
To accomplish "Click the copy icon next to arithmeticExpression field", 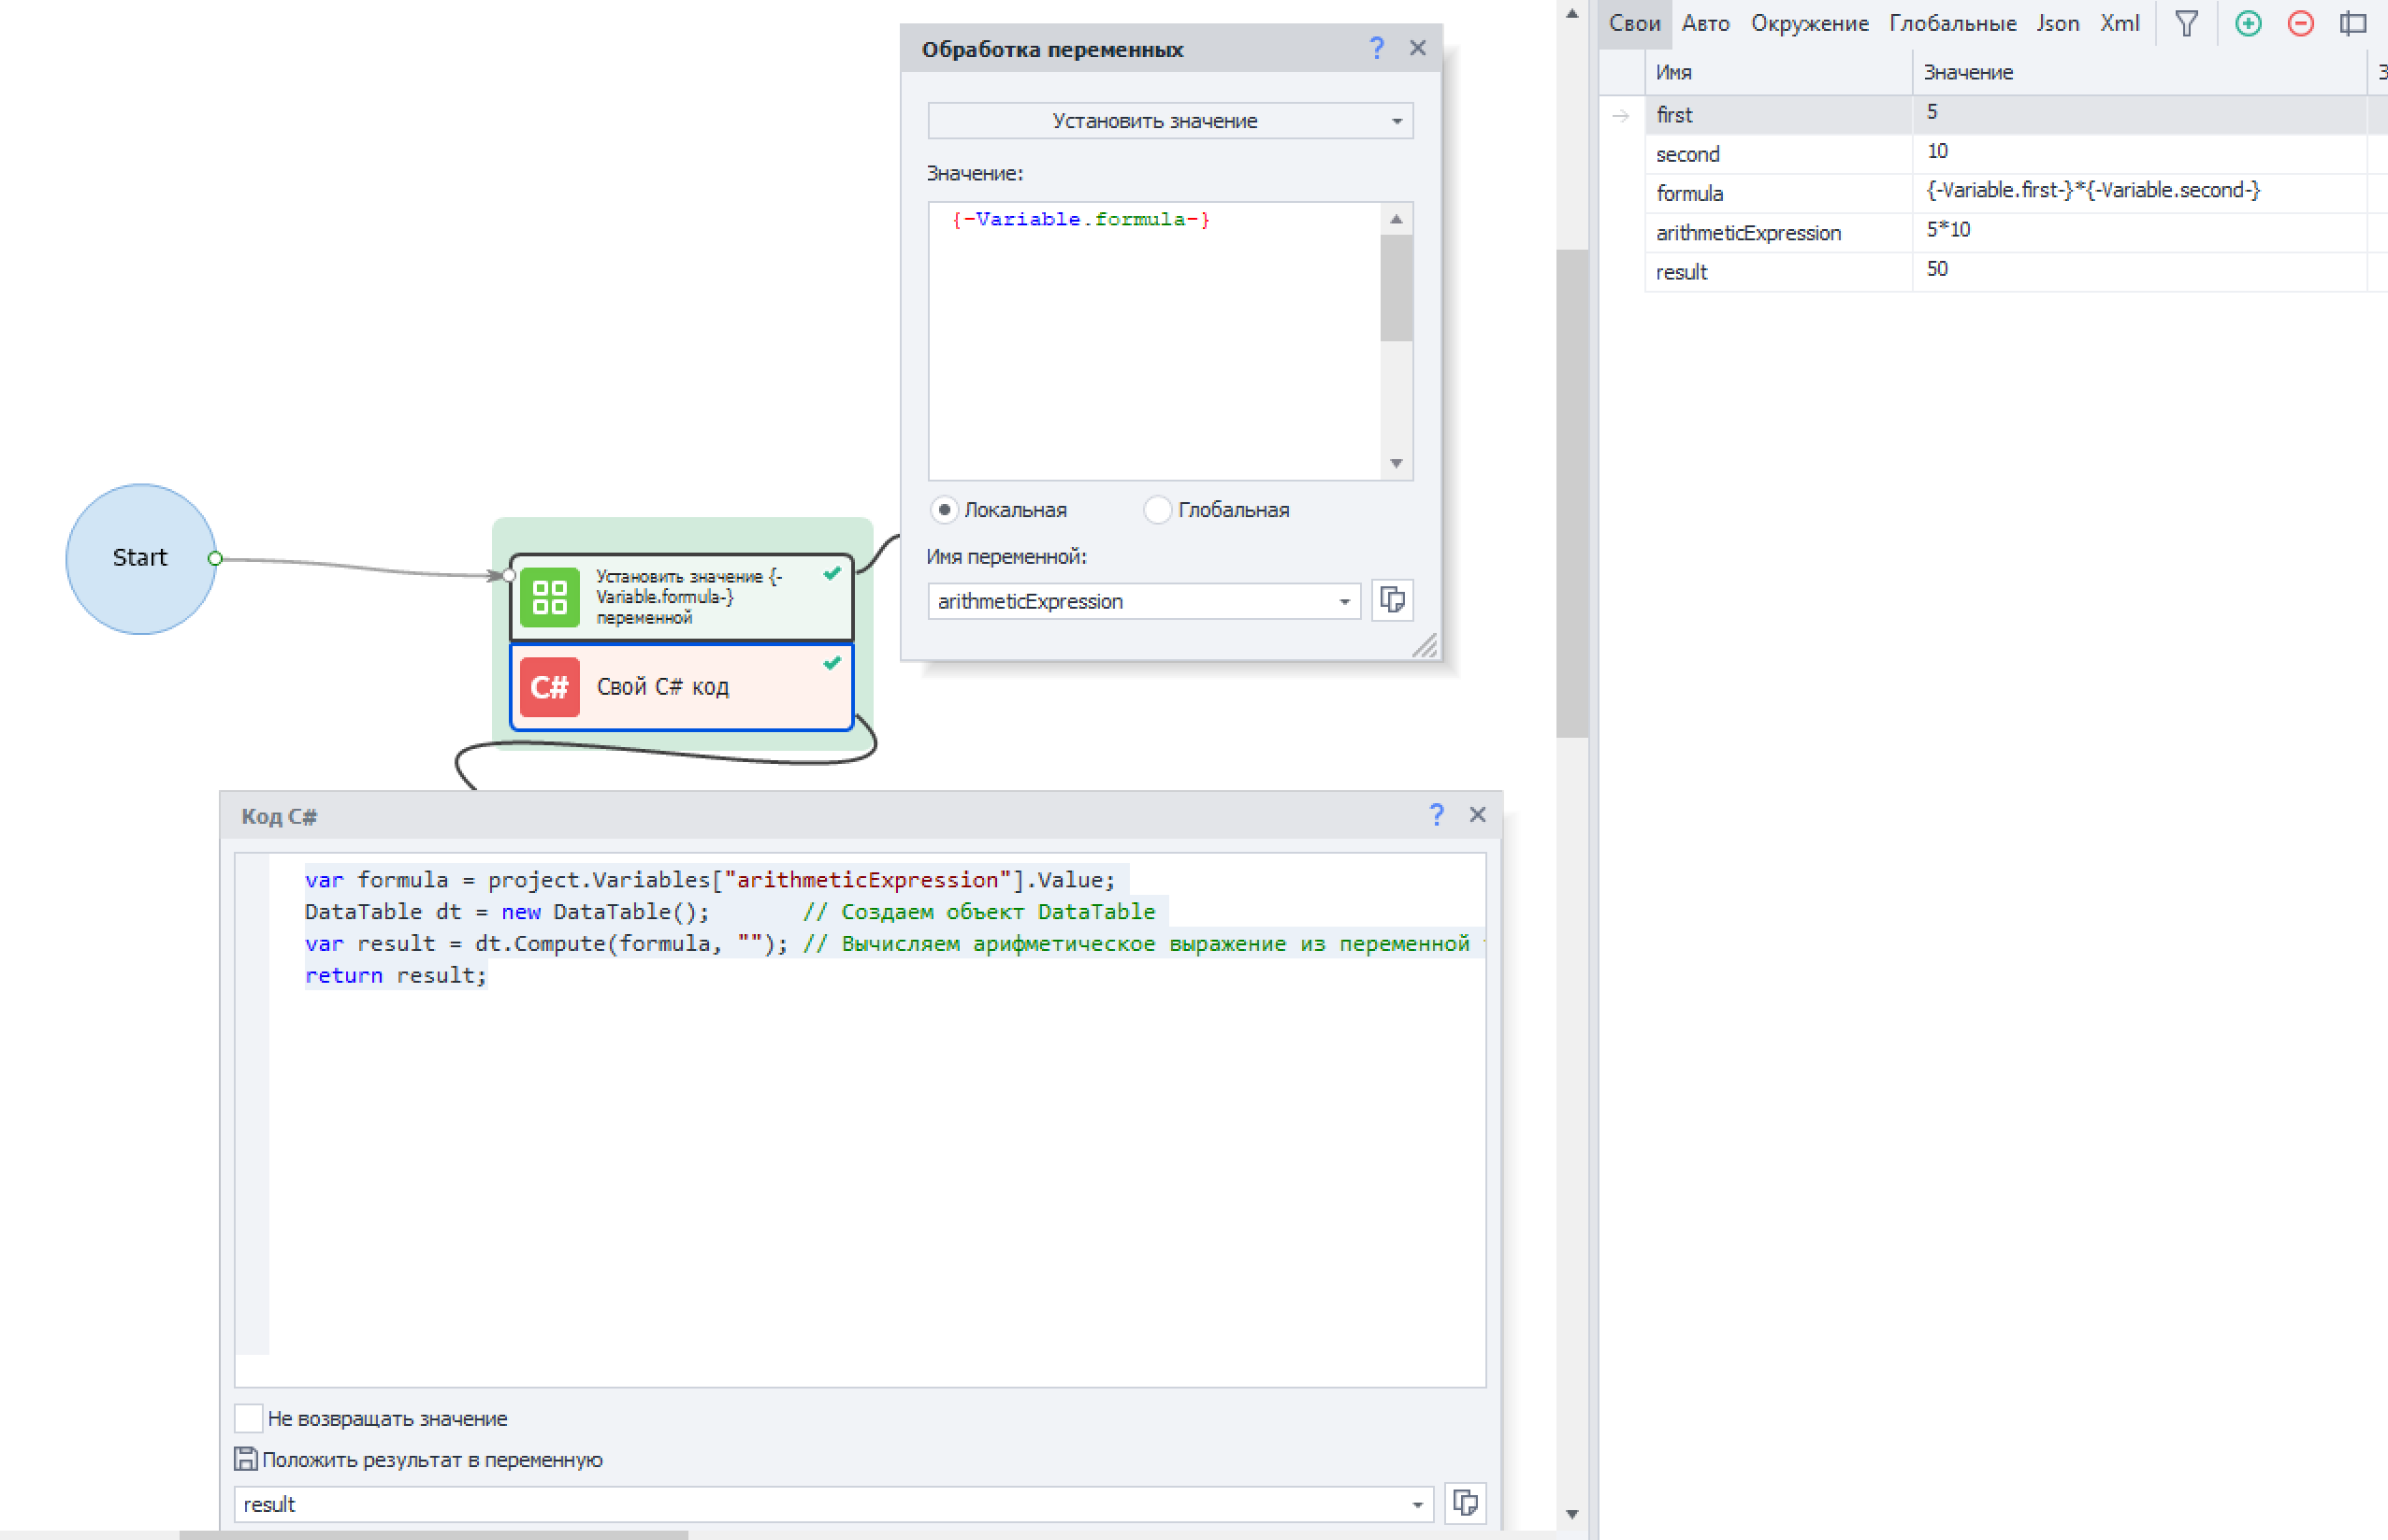I will [1392, 600].
